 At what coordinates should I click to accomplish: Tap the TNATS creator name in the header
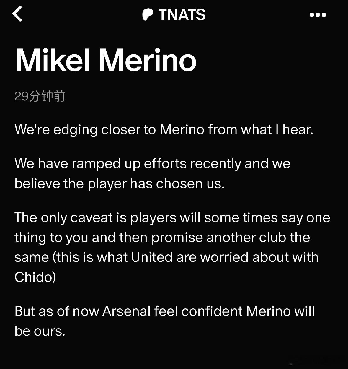point(182,15)
